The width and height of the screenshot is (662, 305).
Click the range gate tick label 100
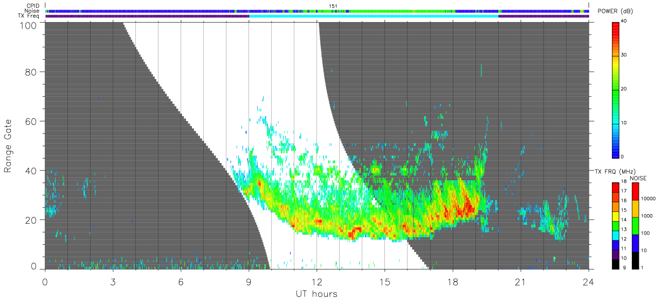28,25
